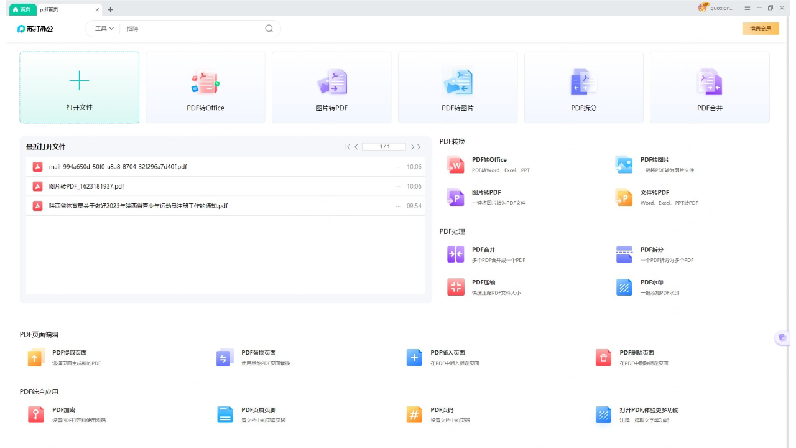Select the PDF拆分 card icon
Screen dimensions: 796x448
click(x=583, y=82)
